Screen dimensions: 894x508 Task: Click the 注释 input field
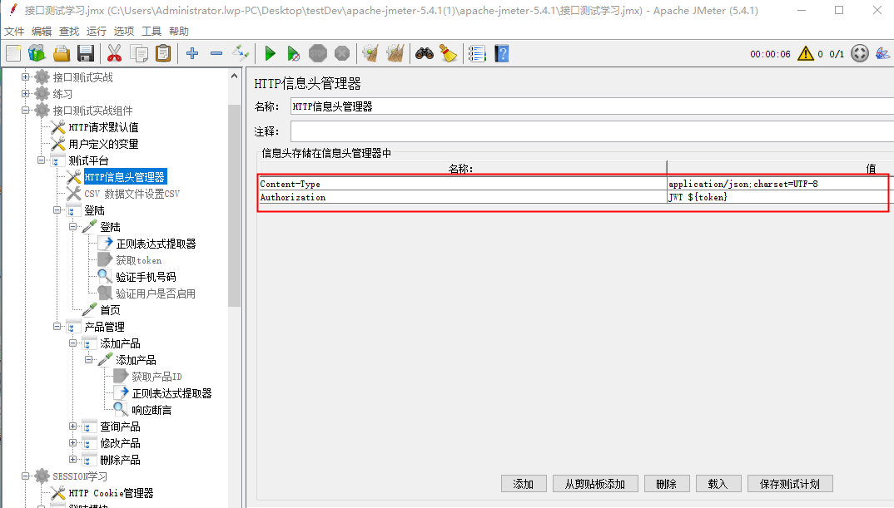pos(592,131)
